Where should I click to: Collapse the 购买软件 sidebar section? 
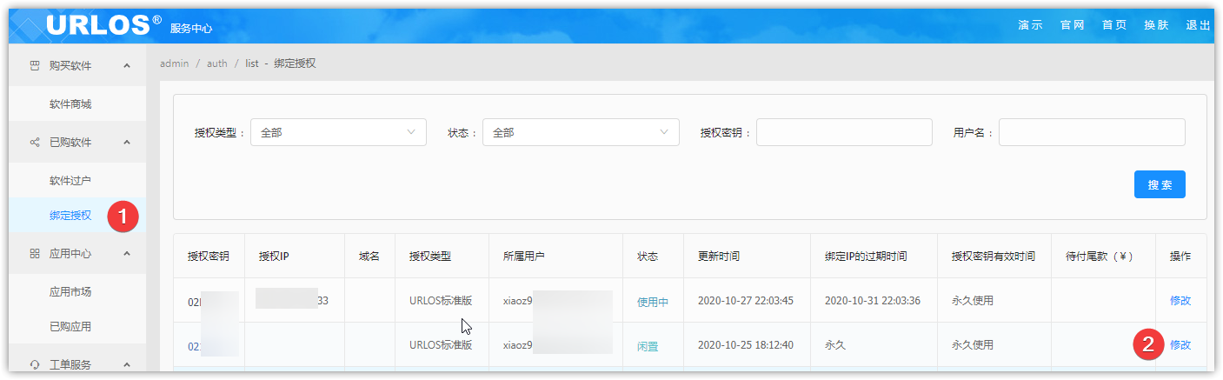(x=127, y=66)
